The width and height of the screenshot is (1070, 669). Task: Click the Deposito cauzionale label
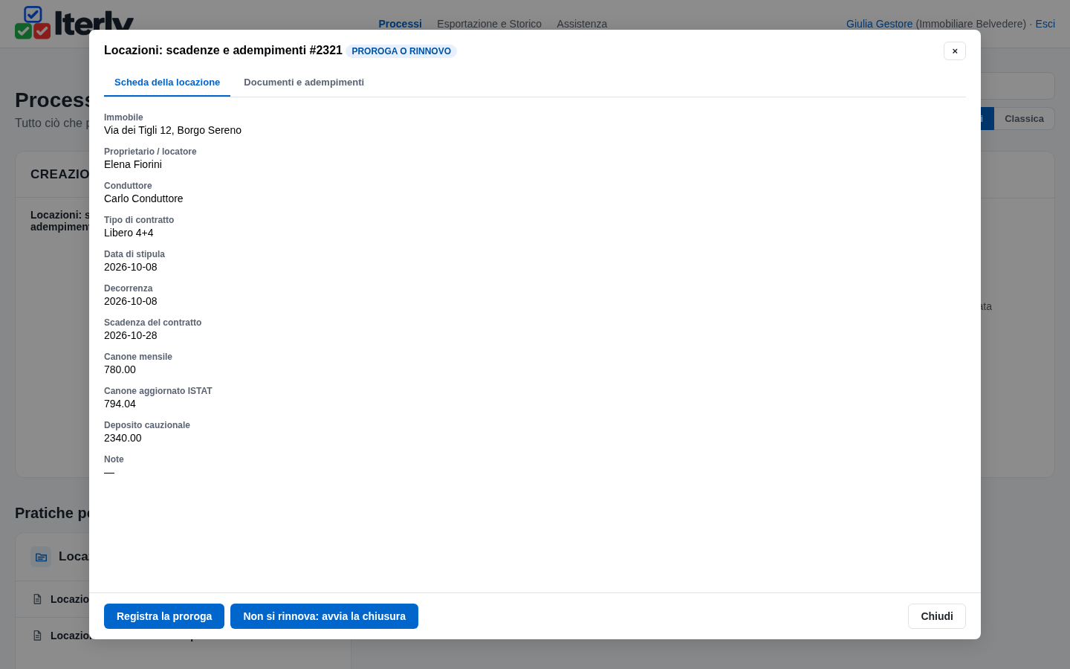coord(147,425)
